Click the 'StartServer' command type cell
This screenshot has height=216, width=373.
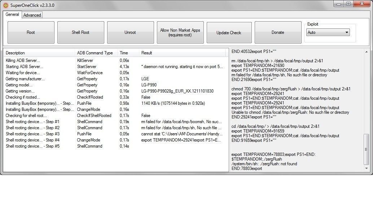click(x=87, y=67)
